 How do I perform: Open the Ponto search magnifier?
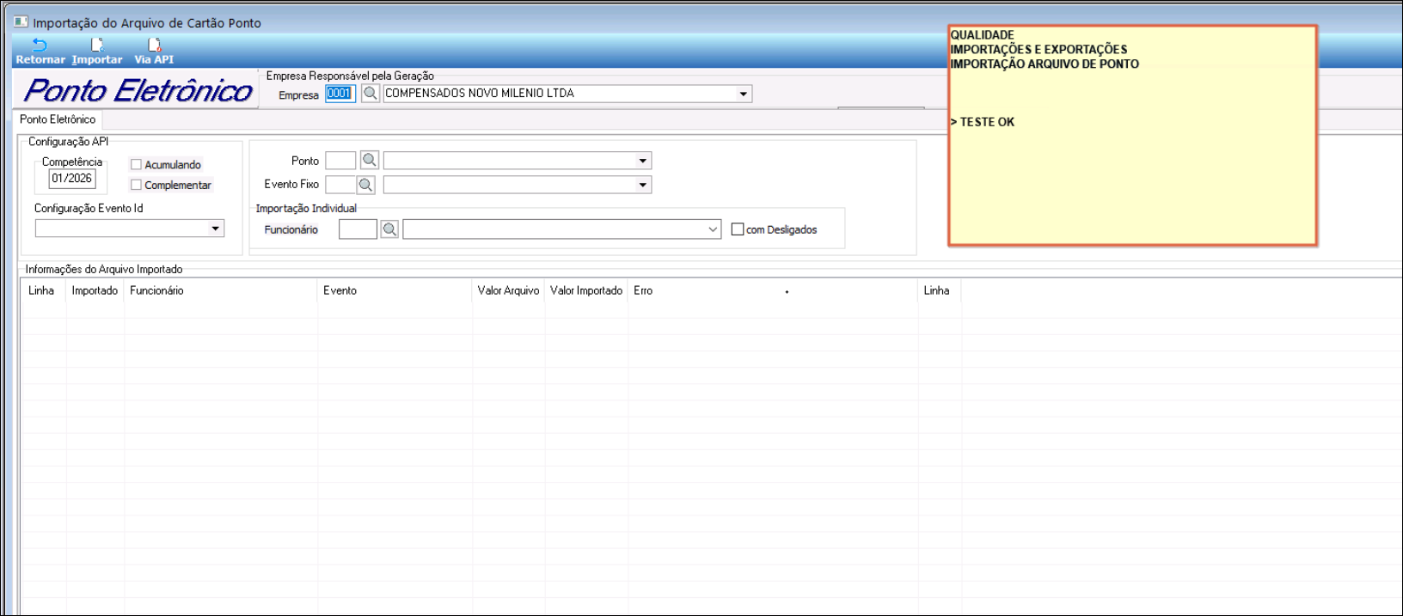click(370, 160)
